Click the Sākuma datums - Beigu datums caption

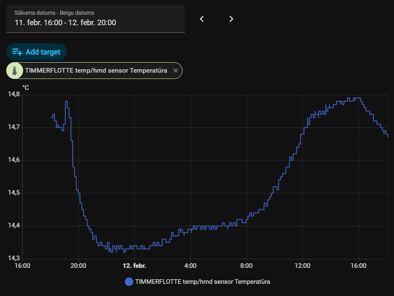click(x=54, y=13)
